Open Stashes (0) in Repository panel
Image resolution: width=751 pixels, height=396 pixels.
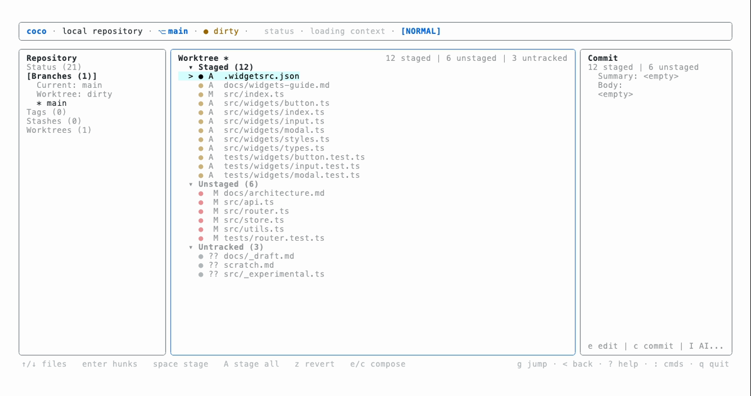click(x=54, y=121)
